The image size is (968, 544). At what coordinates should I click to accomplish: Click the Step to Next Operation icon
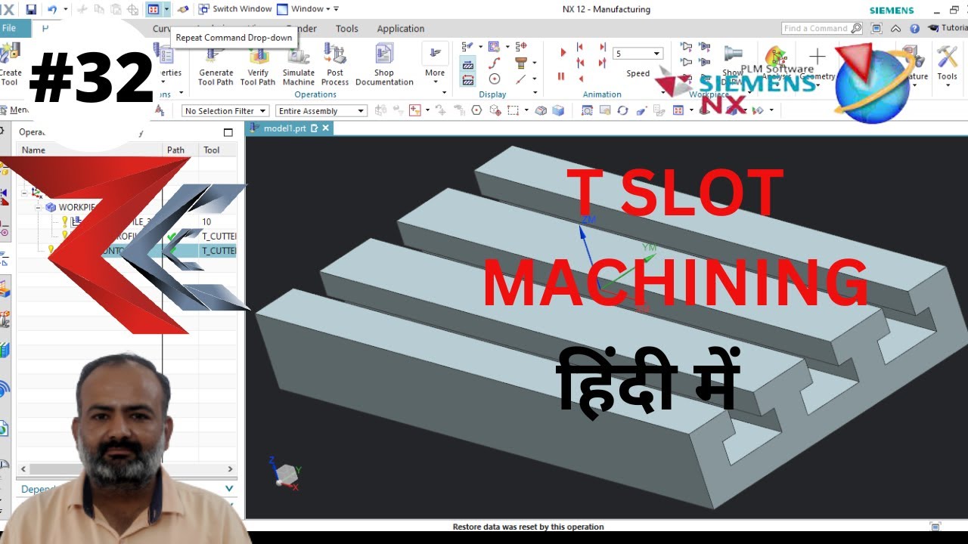tap(603, 48)
